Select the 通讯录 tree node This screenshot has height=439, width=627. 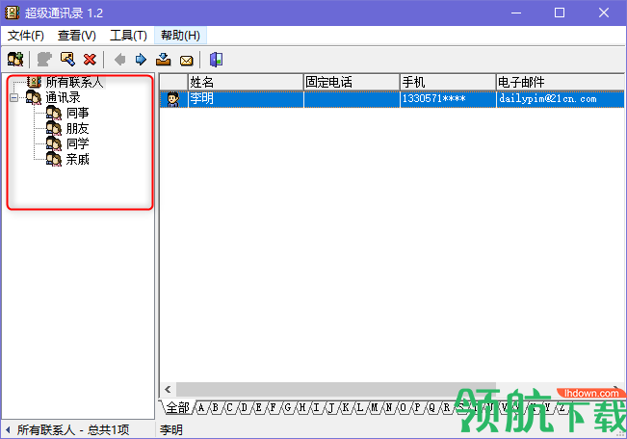[x=63, y=97]
